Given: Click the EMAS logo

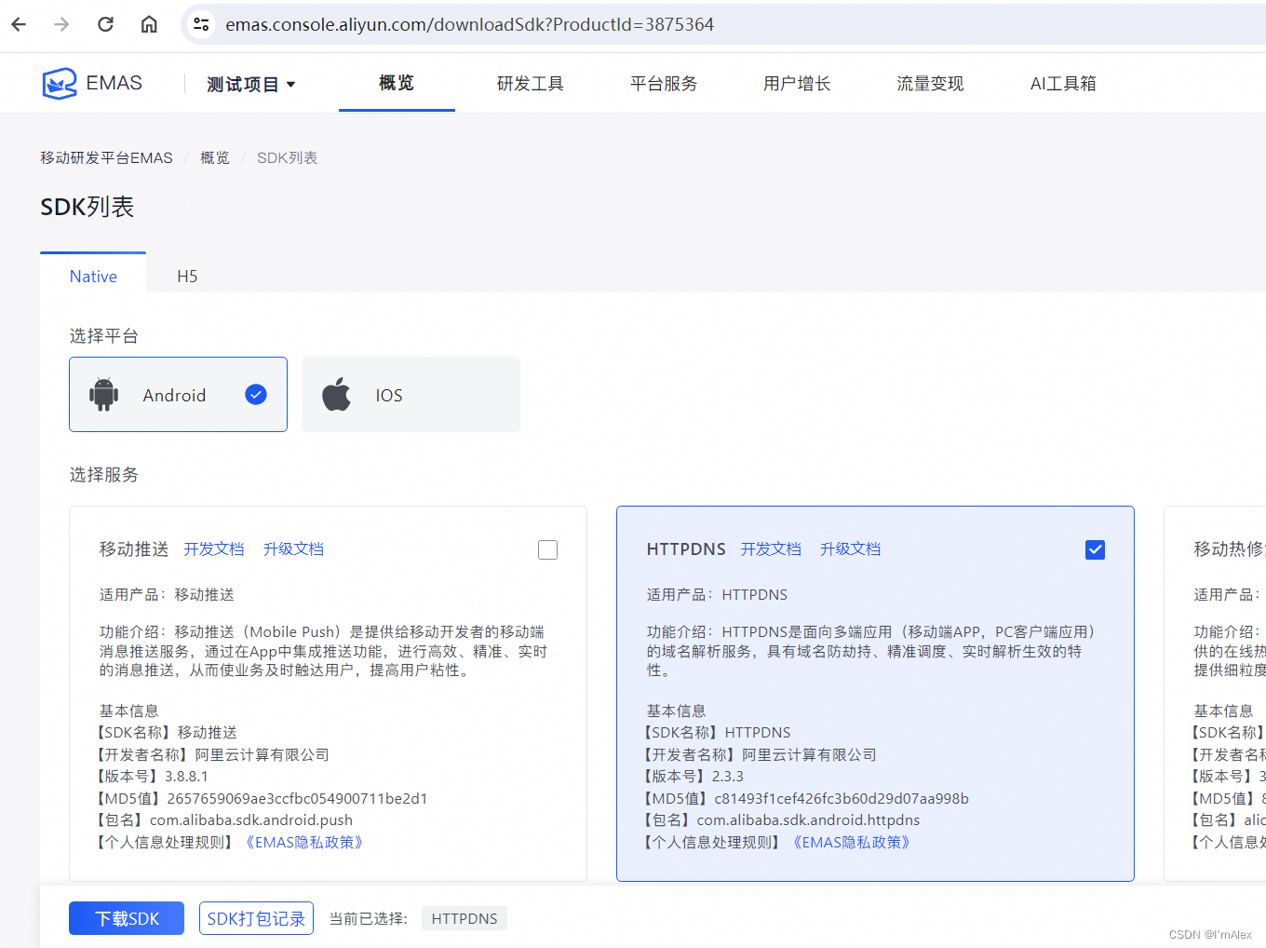Looking at the screenshot, I should (x=92, y=83).
